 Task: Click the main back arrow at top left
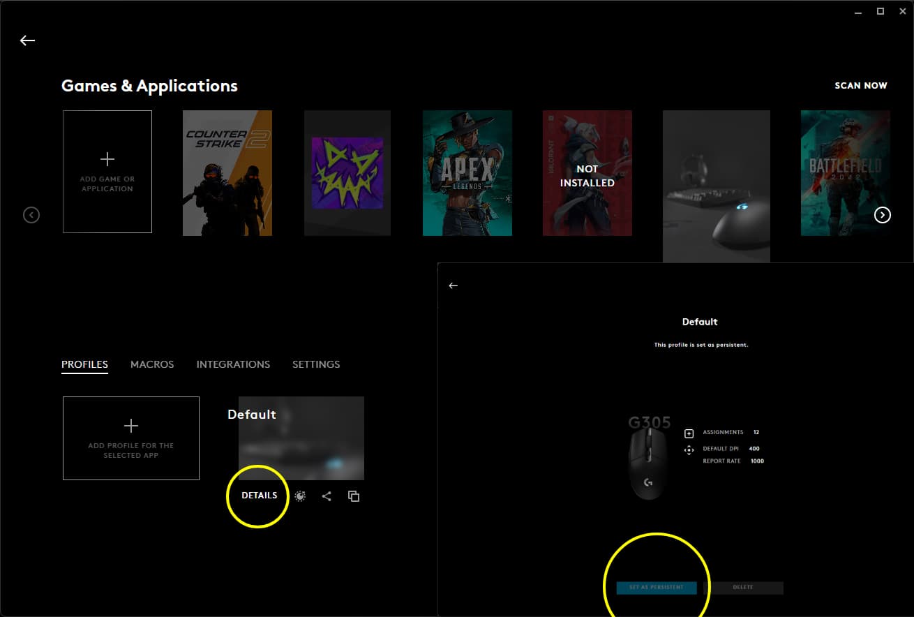tap(27, 40)
